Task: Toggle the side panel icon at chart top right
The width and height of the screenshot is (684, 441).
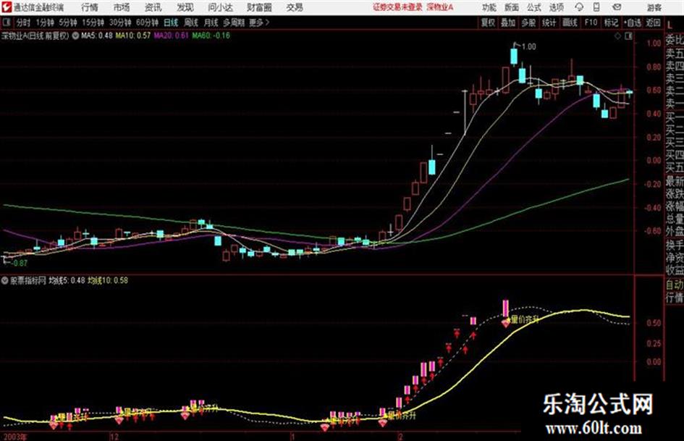Action: pos(628,36)
